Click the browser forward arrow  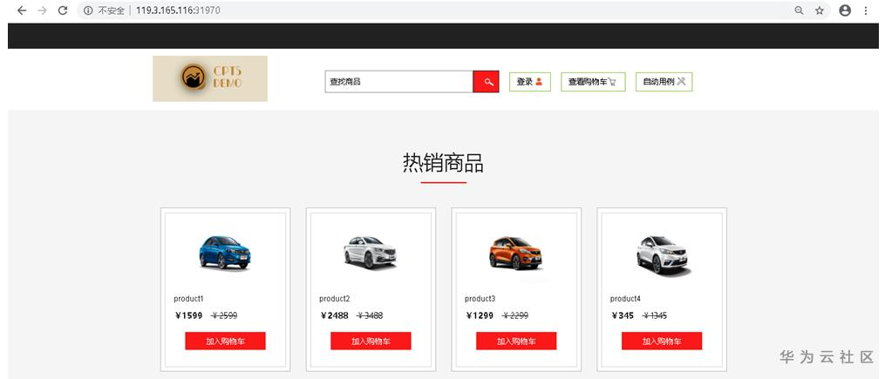point(42,10)
